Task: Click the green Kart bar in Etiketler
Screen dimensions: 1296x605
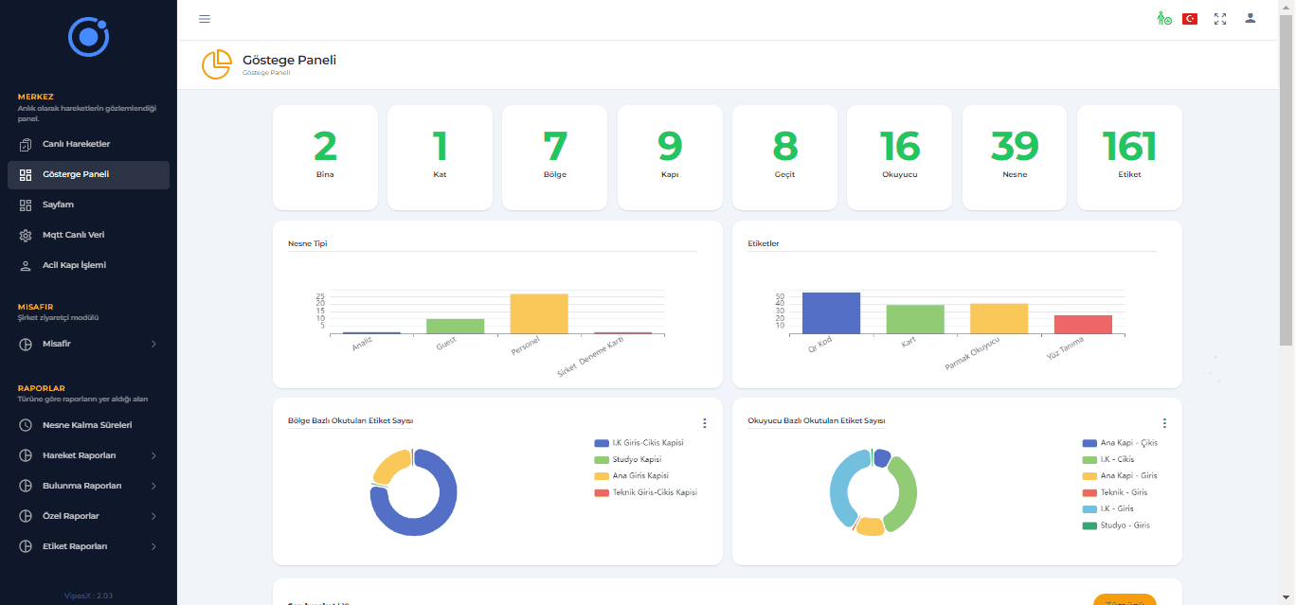Action: pos(915,319)
